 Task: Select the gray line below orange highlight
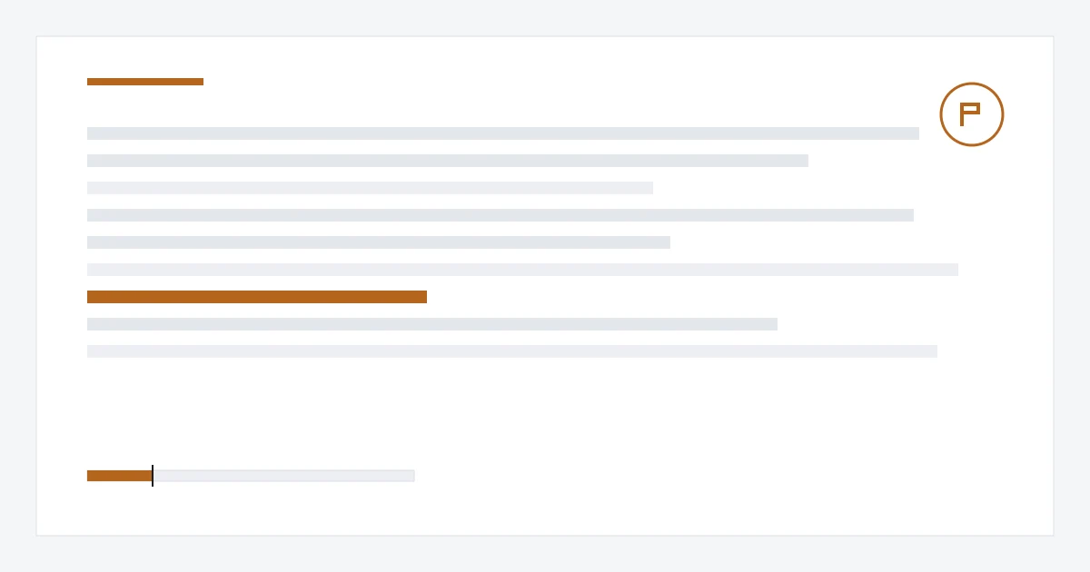point(432,324)
